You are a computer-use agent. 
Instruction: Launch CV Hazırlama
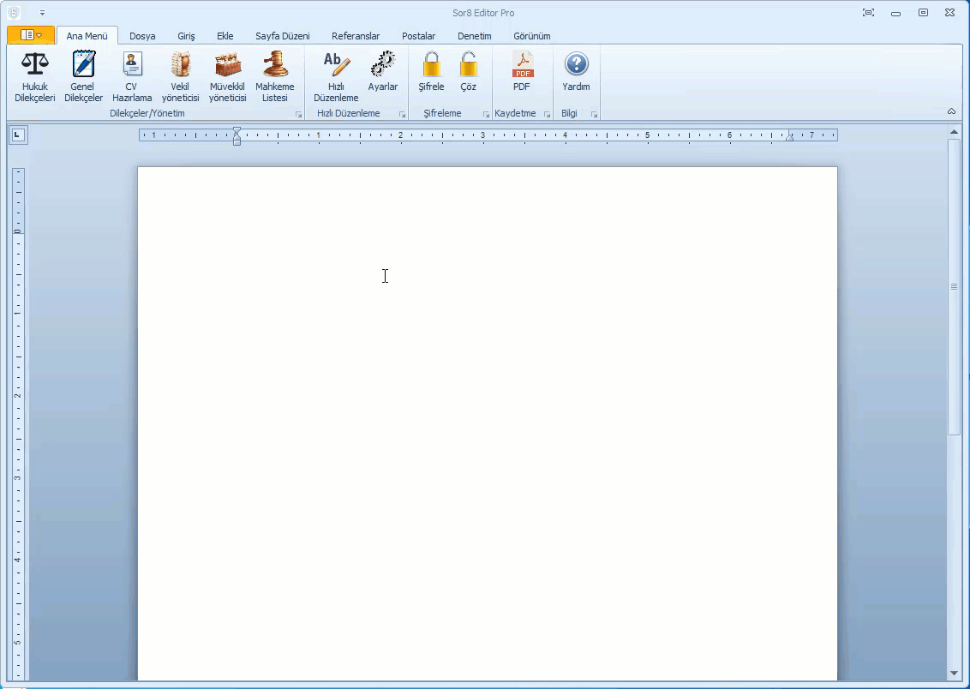(x=132, y=75)
